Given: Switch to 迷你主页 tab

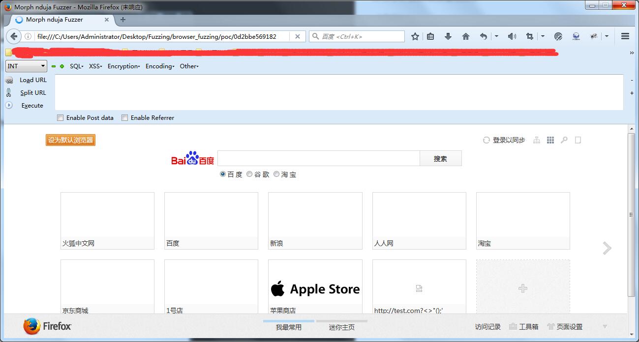Looking at the screenshot, I should pos(342,327).
